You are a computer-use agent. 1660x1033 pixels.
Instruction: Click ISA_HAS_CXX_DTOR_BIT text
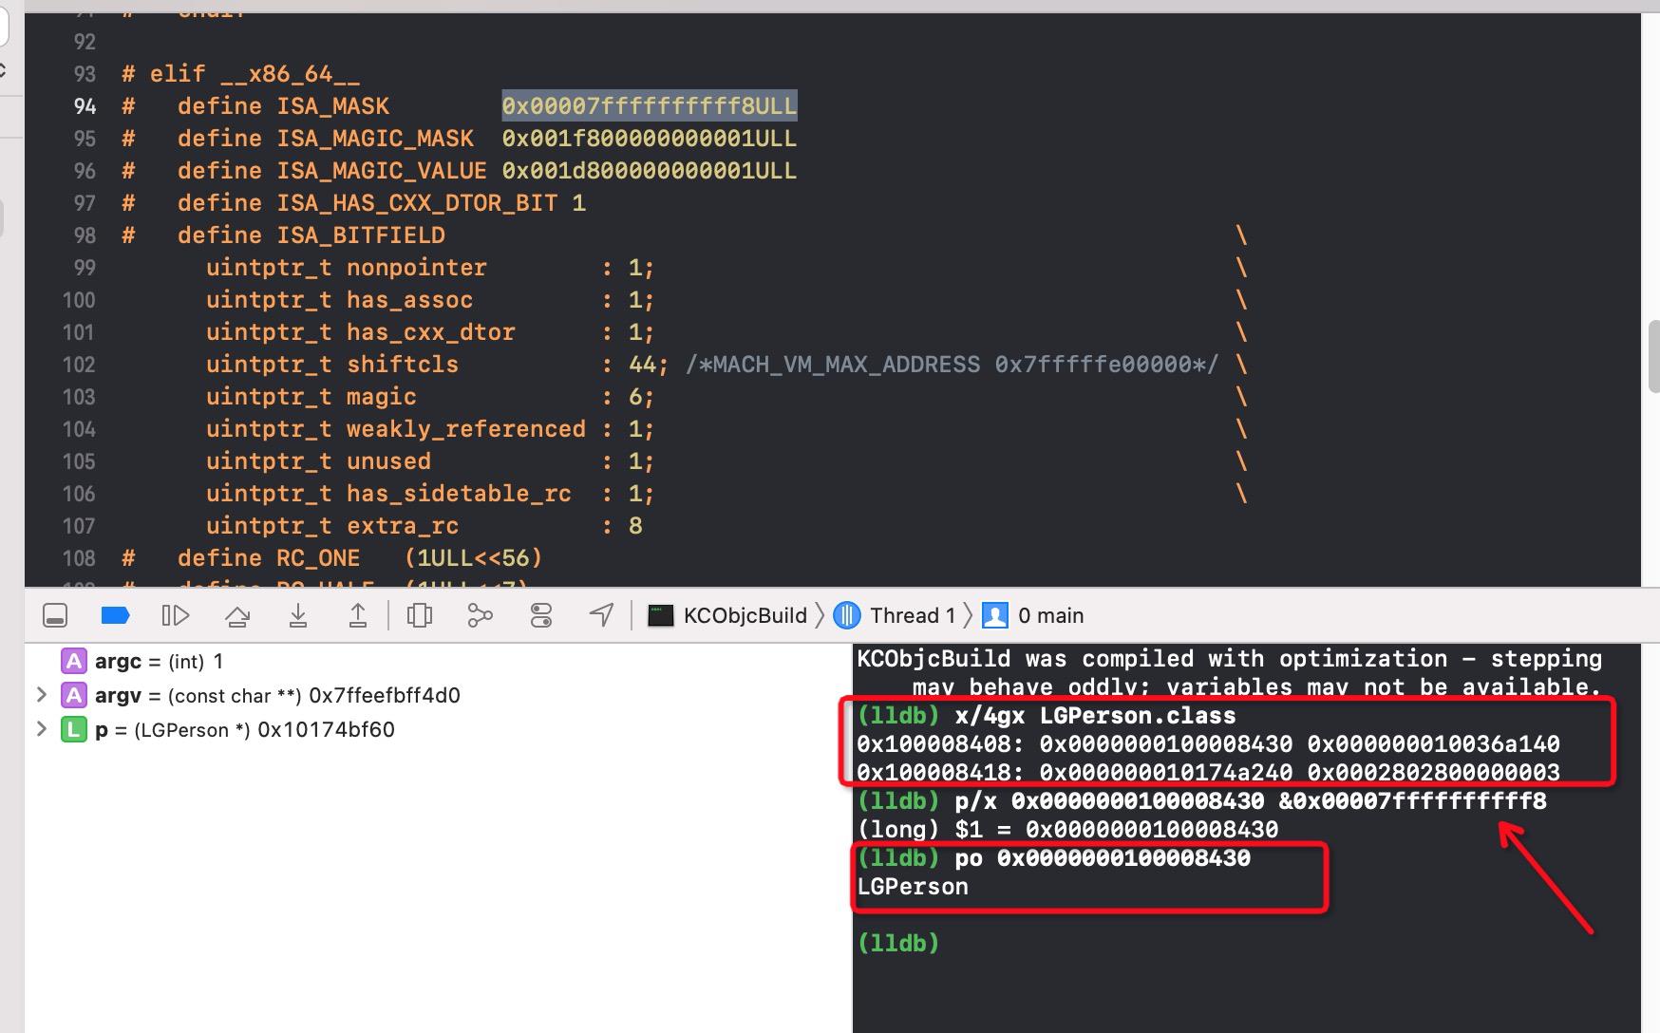coord(417,203)
